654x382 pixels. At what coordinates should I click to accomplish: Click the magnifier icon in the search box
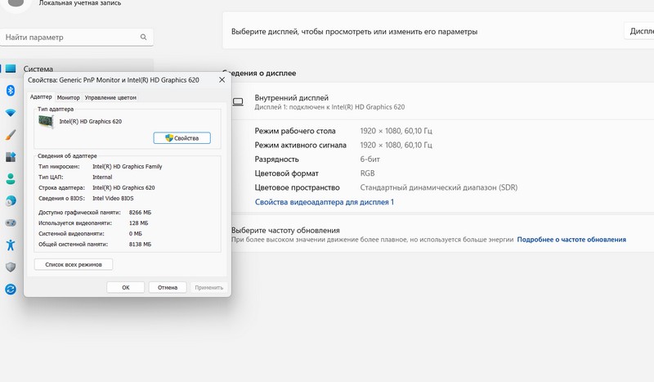tap(144, 37)
